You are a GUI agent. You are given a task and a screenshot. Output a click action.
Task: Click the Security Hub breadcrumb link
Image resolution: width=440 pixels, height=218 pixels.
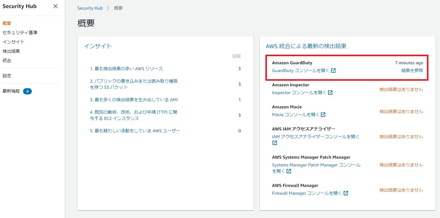[x=90, y=8]
